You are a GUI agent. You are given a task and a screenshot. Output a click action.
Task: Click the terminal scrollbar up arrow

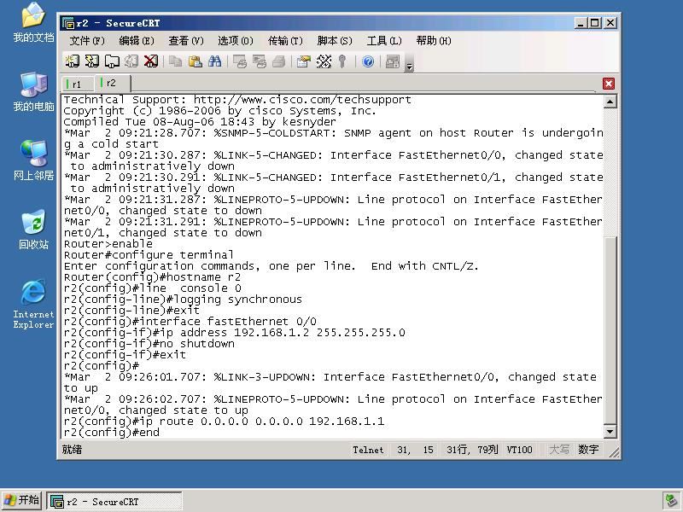click(610, 102)
